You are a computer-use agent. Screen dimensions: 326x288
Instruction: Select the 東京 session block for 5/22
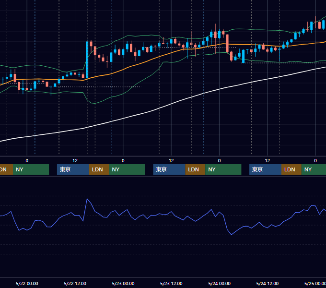(x=73, y=169)
